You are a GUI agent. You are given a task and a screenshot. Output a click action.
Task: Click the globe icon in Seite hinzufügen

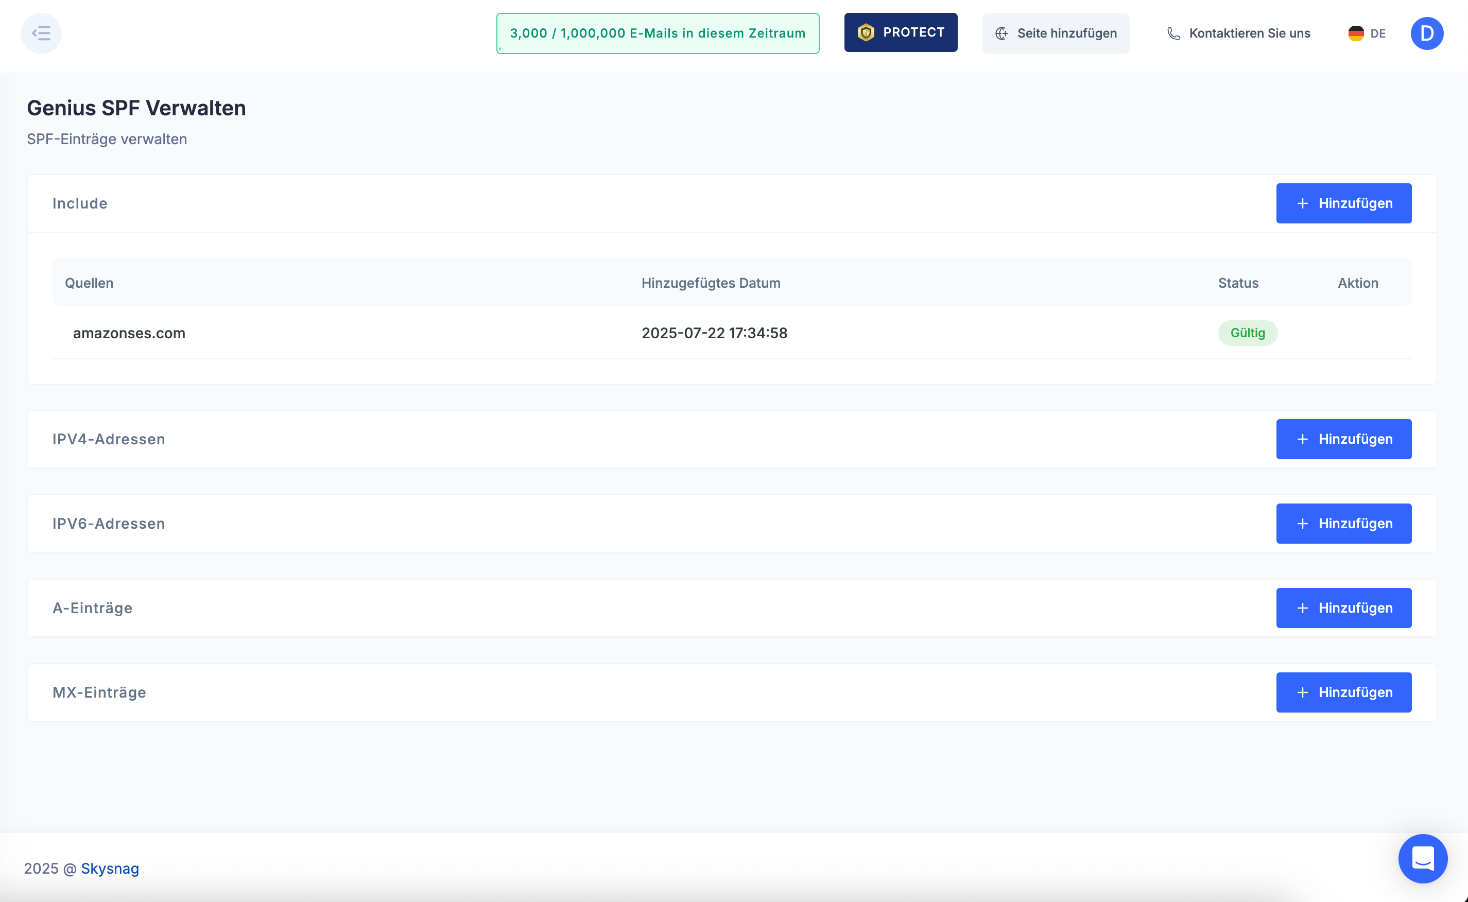click(1001, 33)
